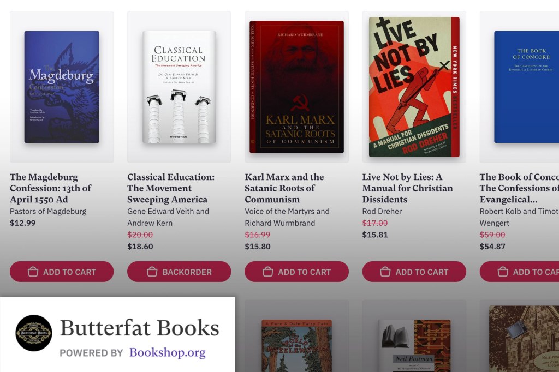Click the Butterfat Books store name
This screenshot has width=559, height=372.
click(139, 328)
